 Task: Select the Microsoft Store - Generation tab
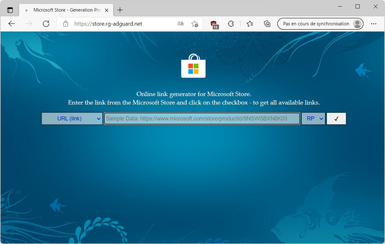(x=66, y=10)
